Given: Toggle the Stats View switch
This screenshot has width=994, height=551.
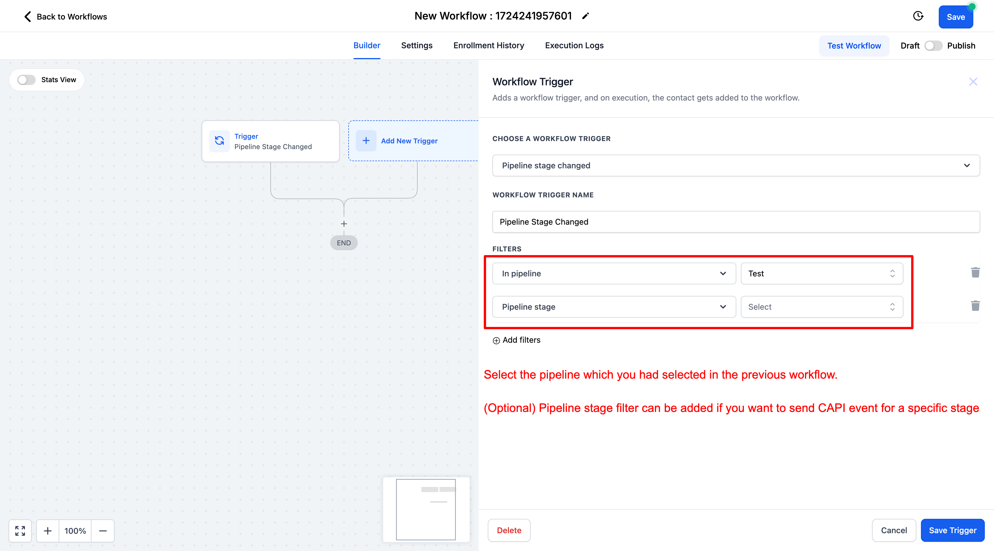Looking at the screenshot, I should (x=26, y=80).
